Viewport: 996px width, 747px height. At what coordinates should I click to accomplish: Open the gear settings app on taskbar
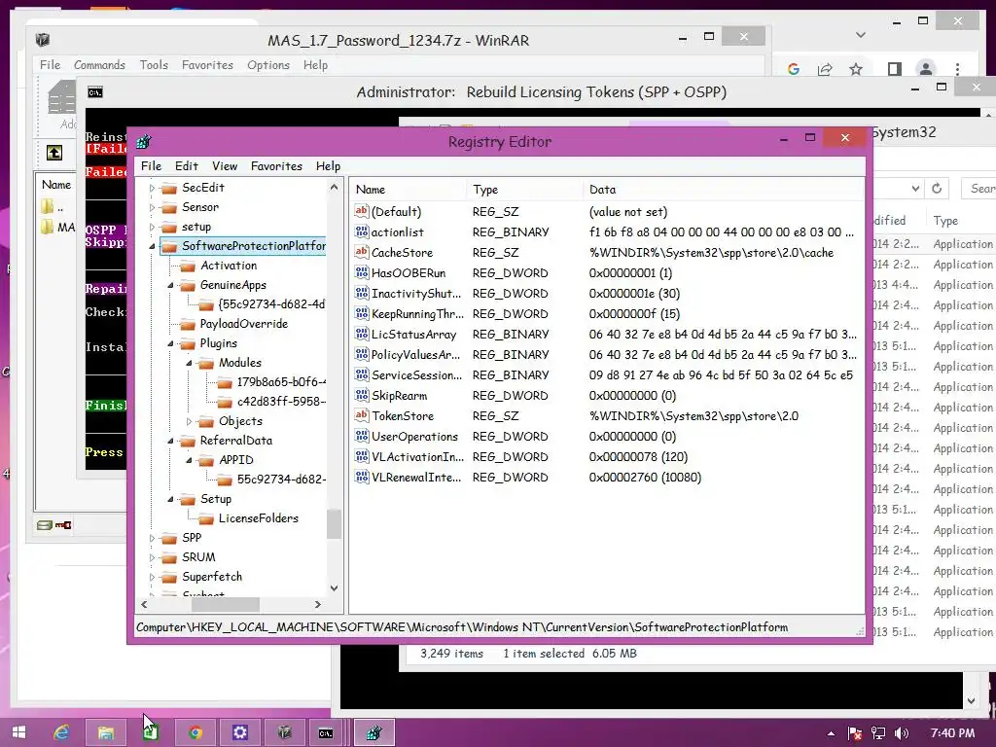tap(240, 732)
